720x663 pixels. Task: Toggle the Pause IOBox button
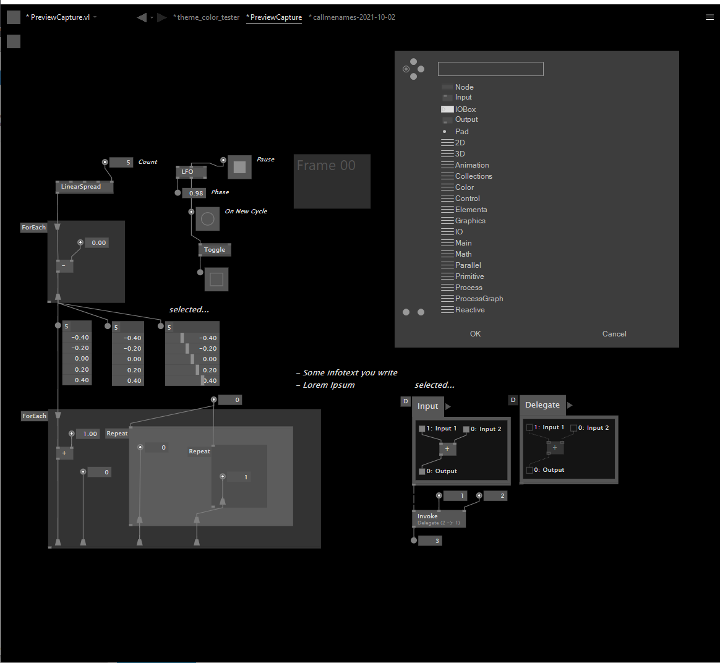tap(240, 167)
